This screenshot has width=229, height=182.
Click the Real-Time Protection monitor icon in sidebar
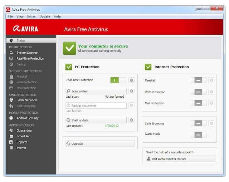pyautogui.click(x=11, y=59)
